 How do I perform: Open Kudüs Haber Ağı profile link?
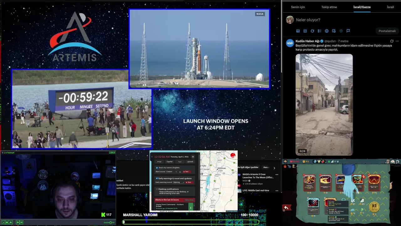pos(308,41)
